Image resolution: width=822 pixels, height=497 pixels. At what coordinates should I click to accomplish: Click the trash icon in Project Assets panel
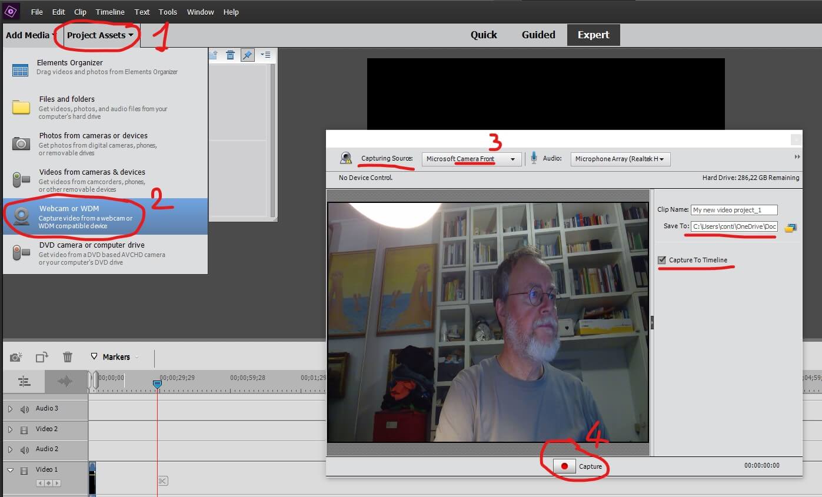point(231,55)
